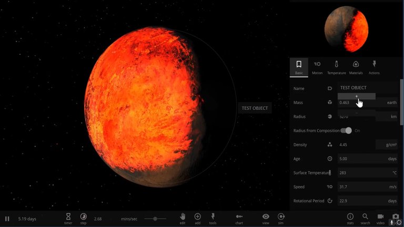This screenshot has height=227, width=404.
Task: Change the mins/sec time step unit
Action: (x=129, y=219)
